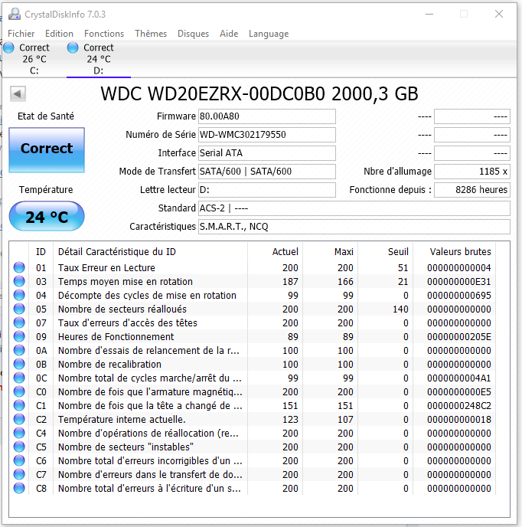Viewport: 522px width, 527px height.
Task: Close the CrystalDiskInfo window
Action: click(499, 14)
